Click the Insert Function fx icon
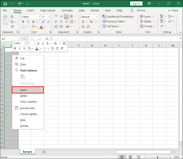Viewport: 183px width, 159px height. (x=47, y=39)
